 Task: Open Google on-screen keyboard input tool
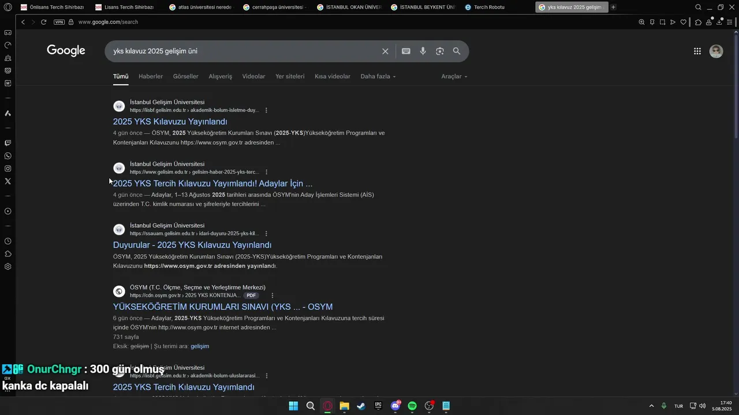[x=406, y=51]
